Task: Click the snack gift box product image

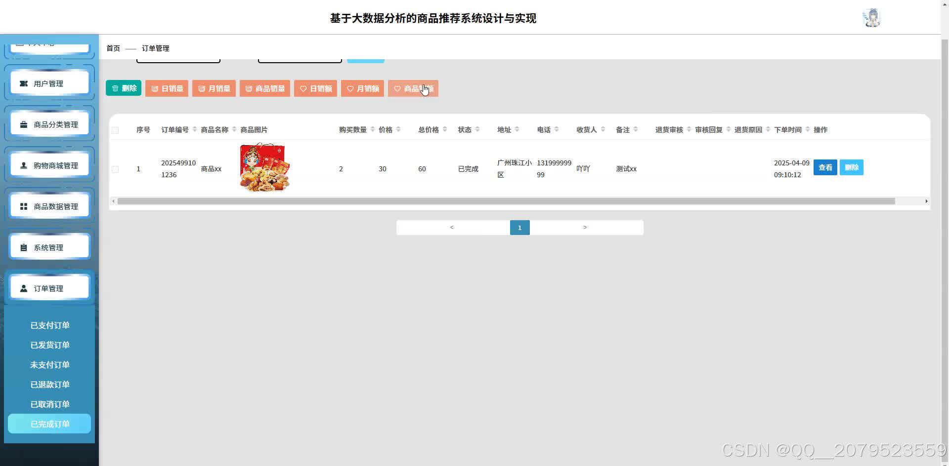Action: click(x=265, y=167)
